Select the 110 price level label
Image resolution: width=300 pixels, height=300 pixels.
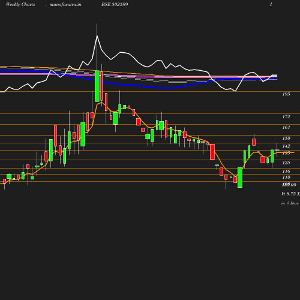pos(286,177)
